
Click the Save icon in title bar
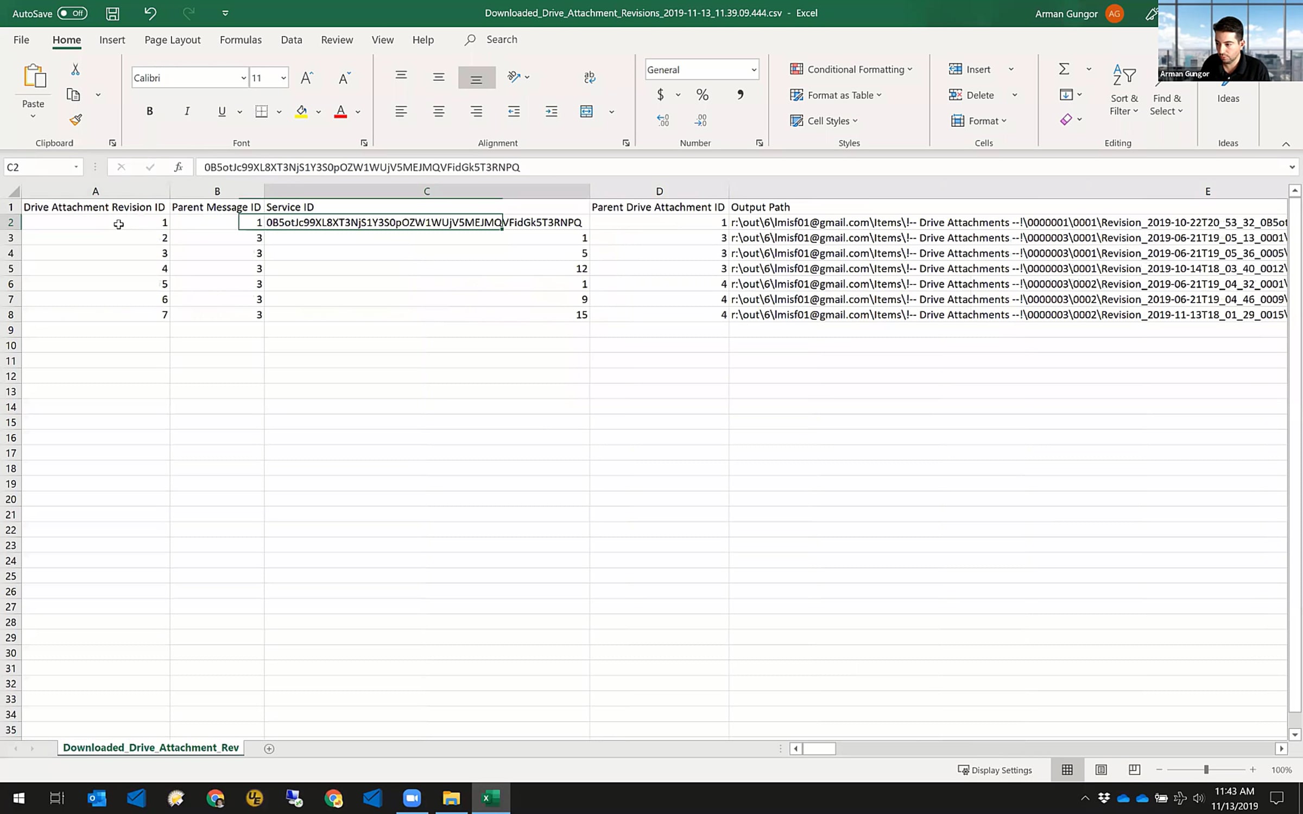(x=112, y=14)
